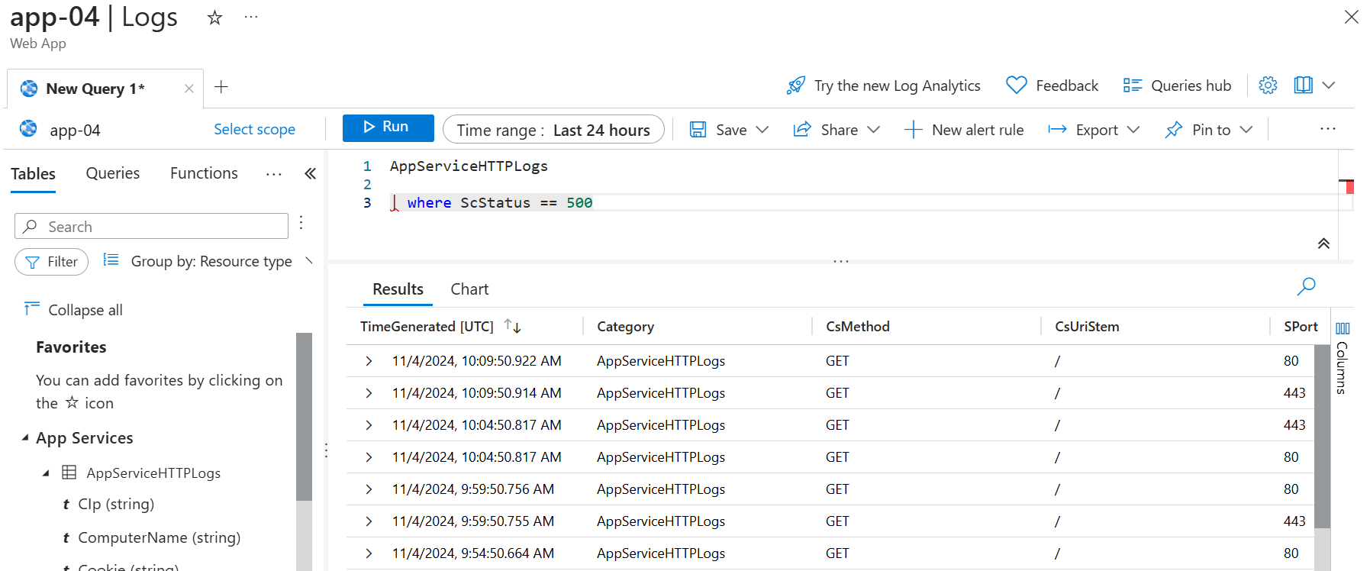The height and width of the screenshot is (571, 1370).
Task: Run the query
Action: [x=388, y=127]
